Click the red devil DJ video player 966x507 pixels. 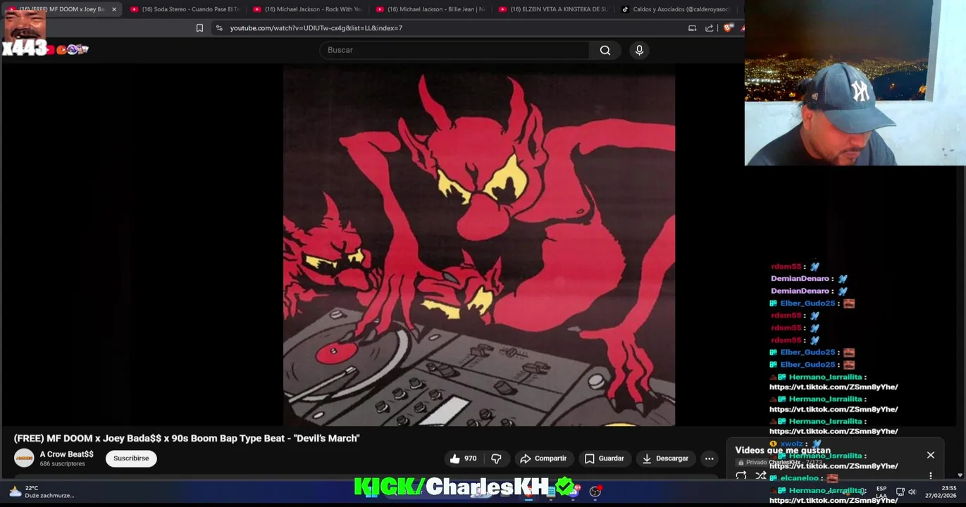(x=478, y=245)
